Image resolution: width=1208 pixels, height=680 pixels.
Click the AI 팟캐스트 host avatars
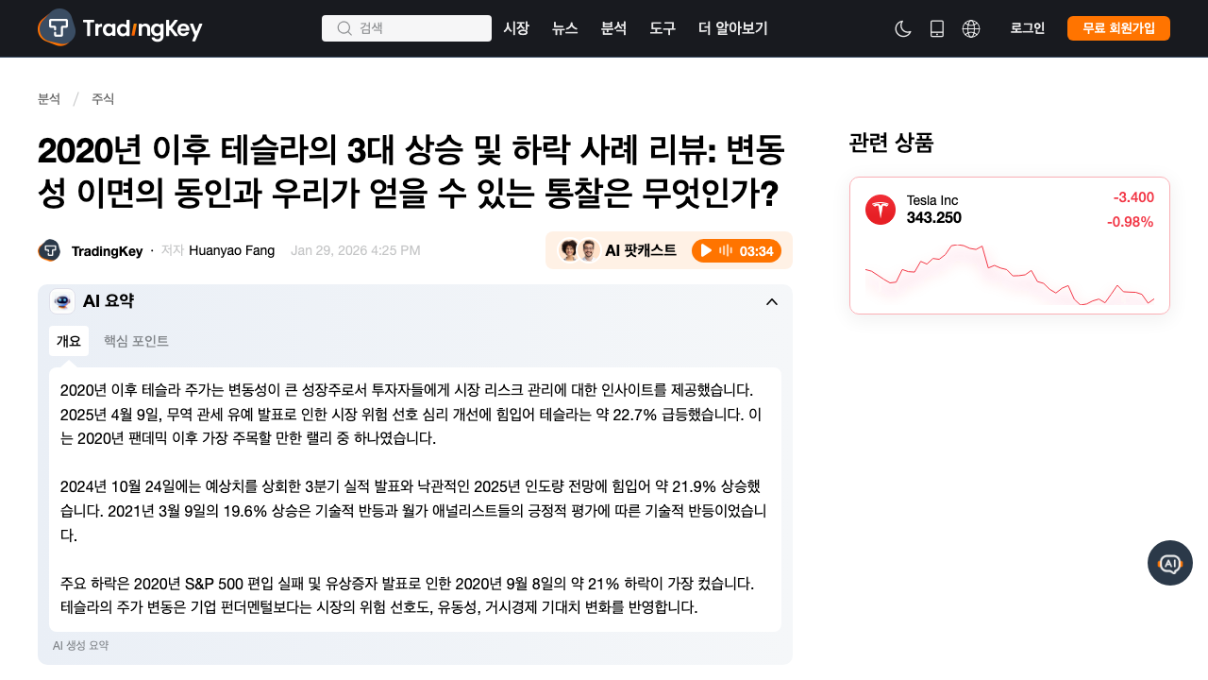coord(579,250)
